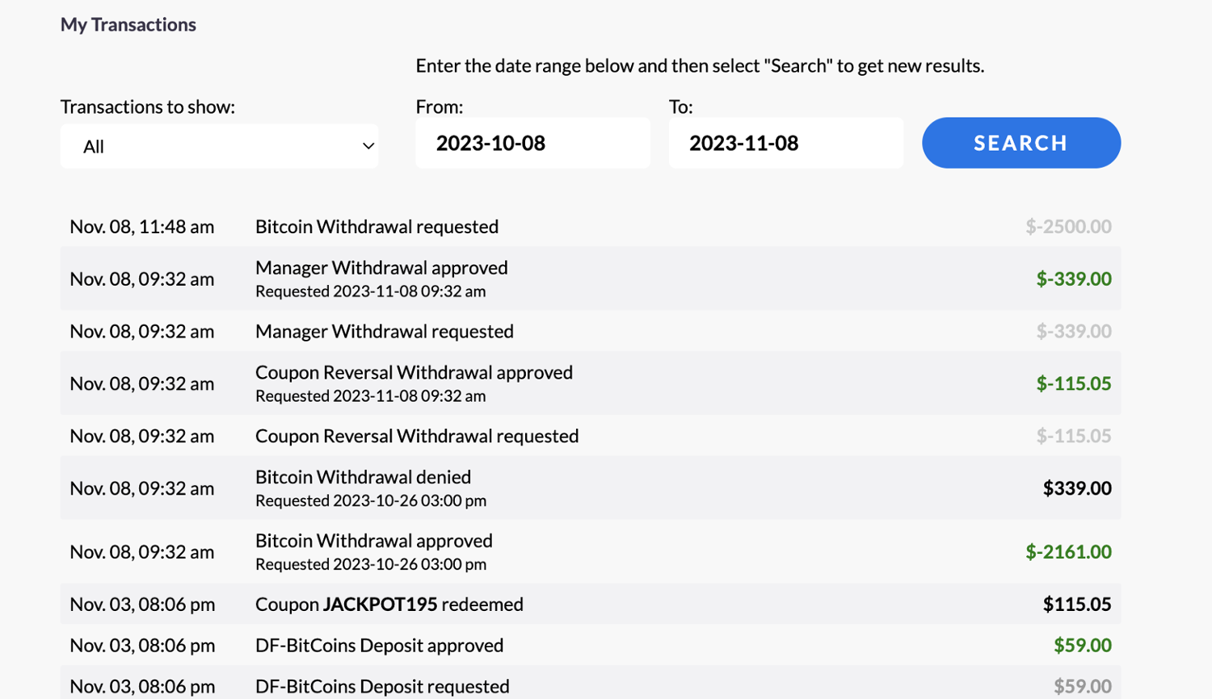Select the DF-BitCoins Deposit requested row
This screenshot has height=699, width=1212.
[x=382, y=687]
